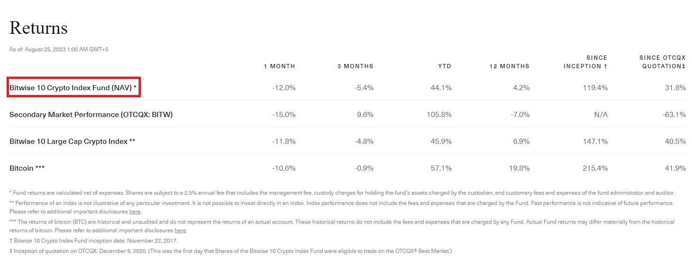Image resolution: width=692 pixels, height=260 pixels.
Task: Select the 44.1% YTD value for NAV
Action: pyautogui.click(x=442, y=88)
